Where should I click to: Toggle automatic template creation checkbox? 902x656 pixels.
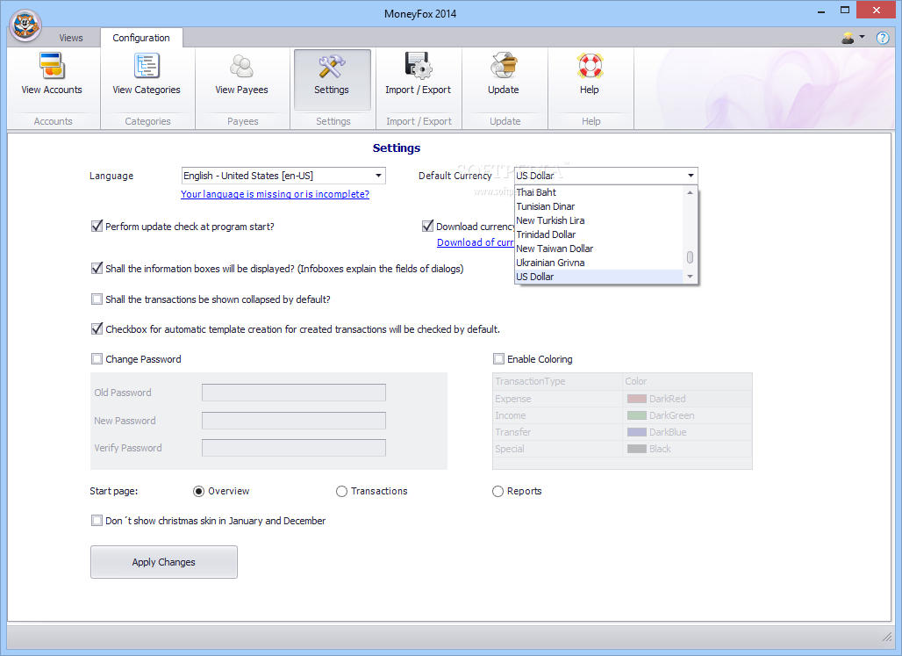click(x=97, y=329)
